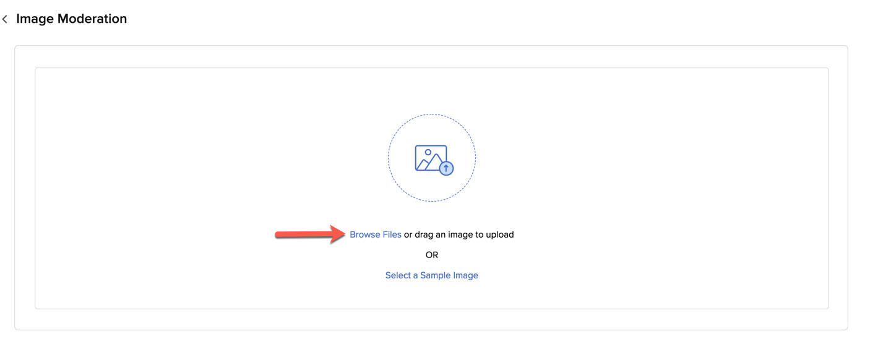The width and height of the screenshot is (870, 344).
Task: Click the image upload icon
Action: coord(433,159)
